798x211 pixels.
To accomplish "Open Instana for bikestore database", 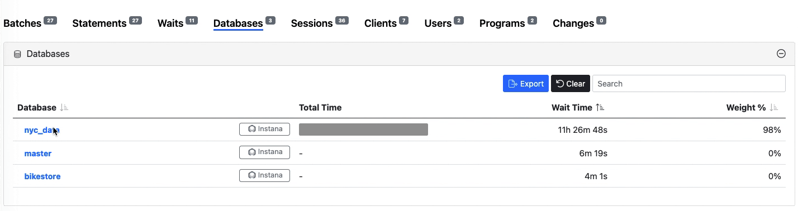I will 264,175.
